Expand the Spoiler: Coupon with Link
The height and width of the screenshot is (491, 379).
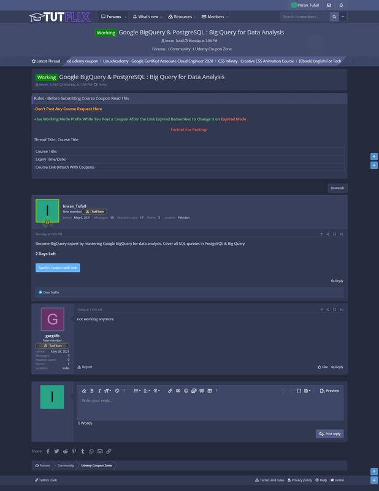(x=58, y=268)
